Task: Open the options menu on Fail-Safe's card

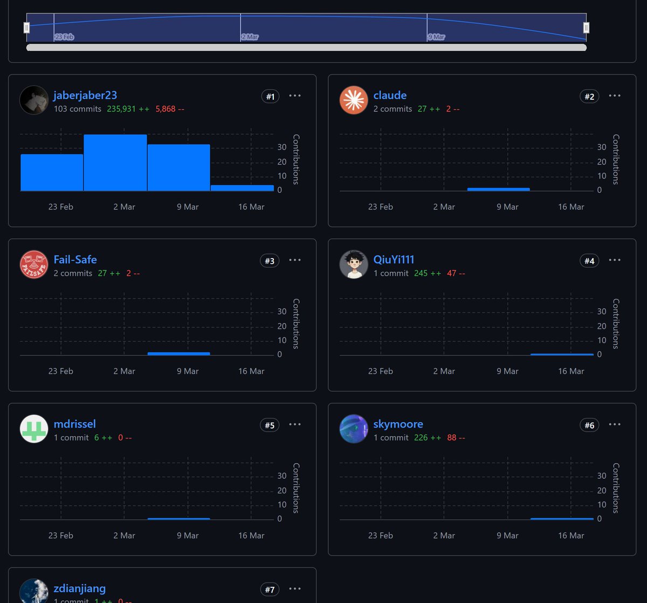Action: click(x=295, y=260)
